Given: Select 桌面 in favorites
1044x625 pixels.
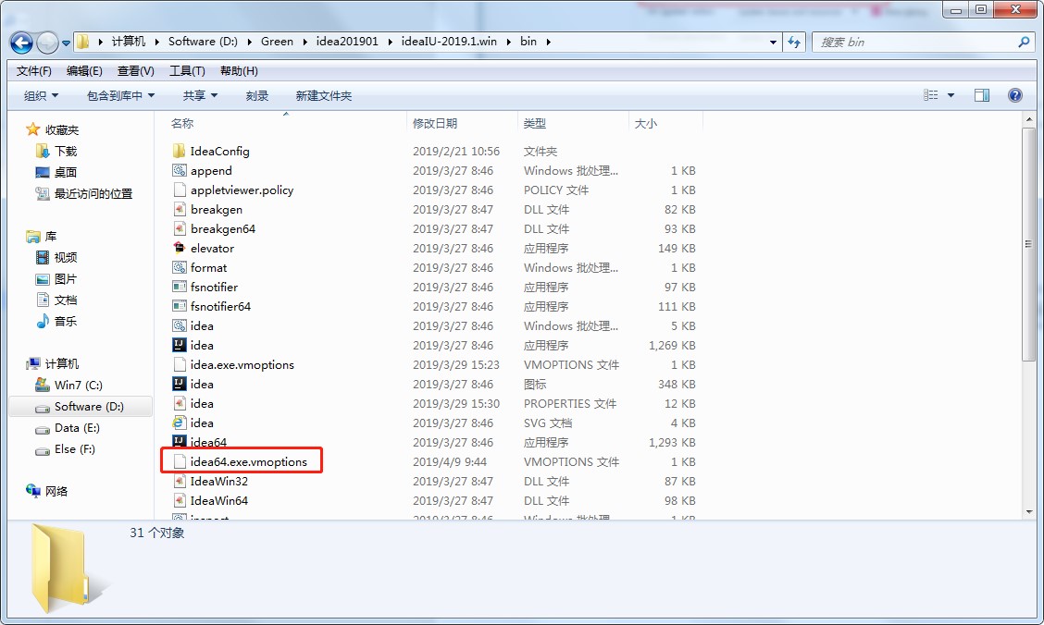Looking at the screenshot, I should click(x=65, y=172).
